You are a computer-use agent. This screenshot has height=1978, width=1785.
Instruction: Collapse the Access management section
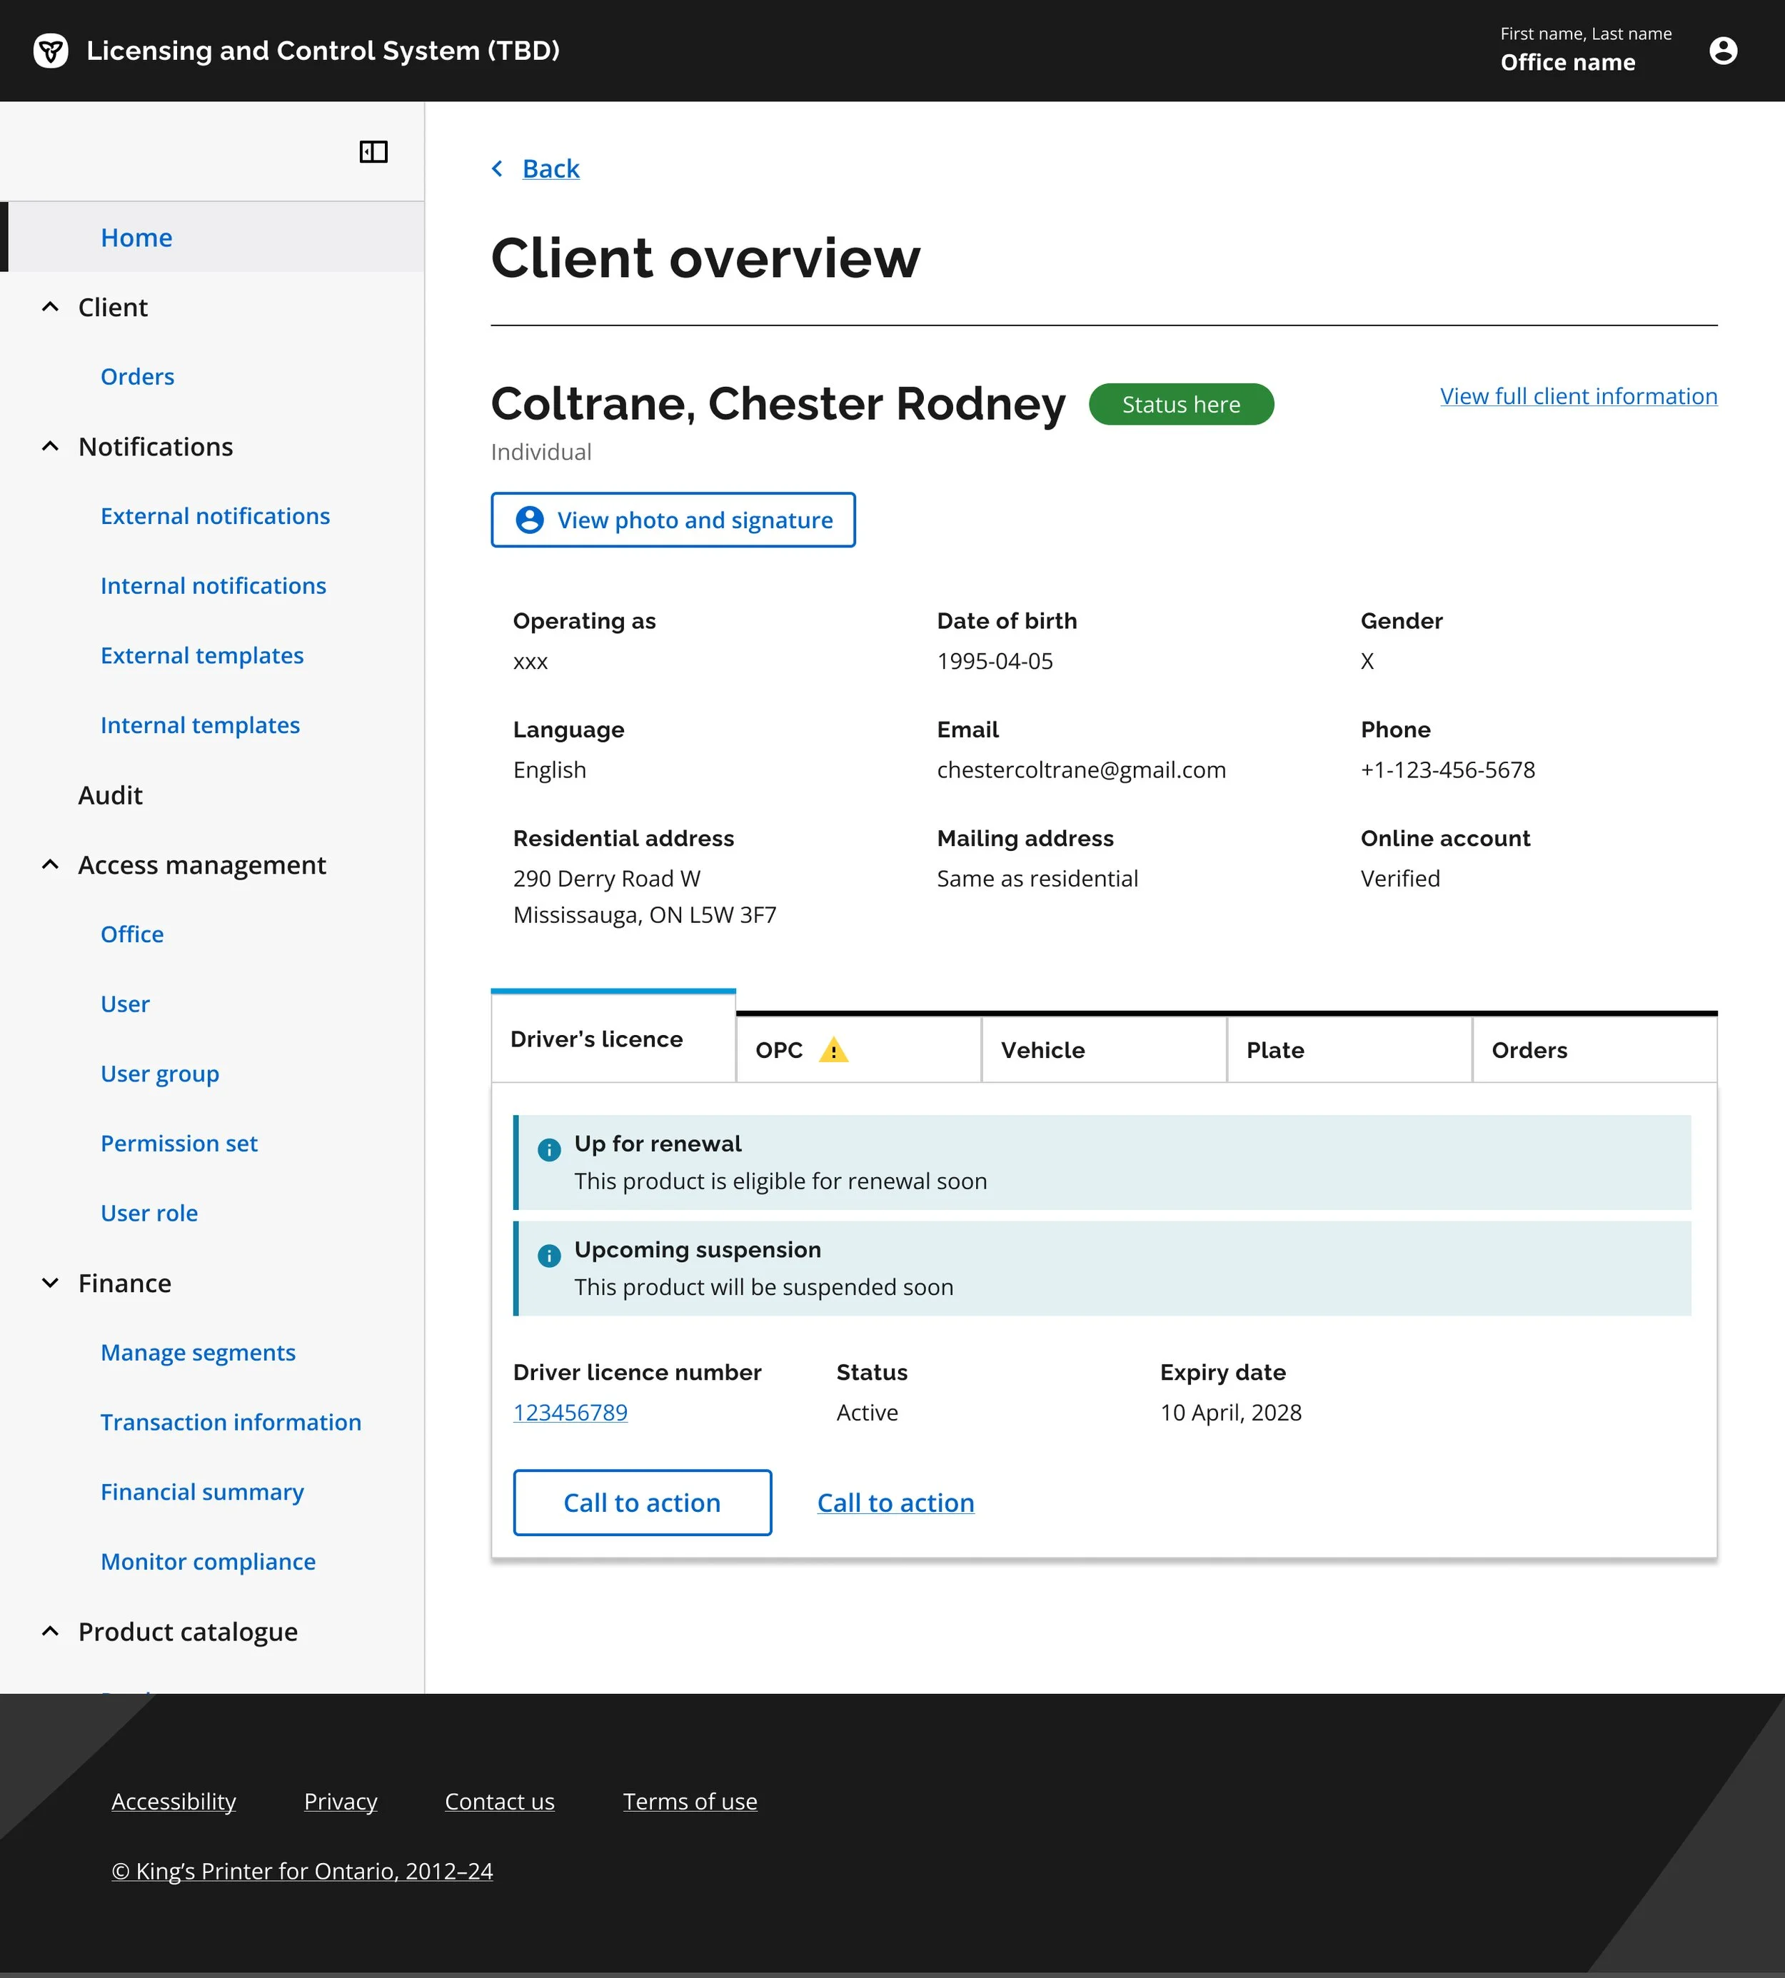51,865
